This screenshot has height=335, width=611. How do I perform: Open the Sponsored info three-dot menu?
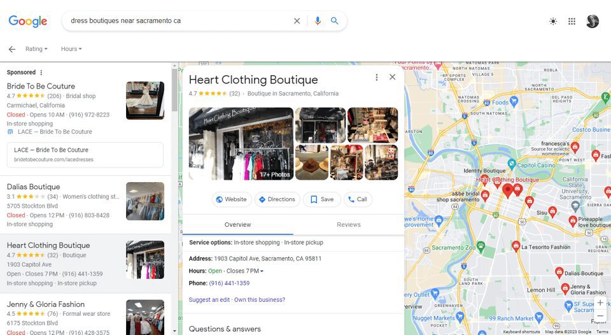pos(41,73)
